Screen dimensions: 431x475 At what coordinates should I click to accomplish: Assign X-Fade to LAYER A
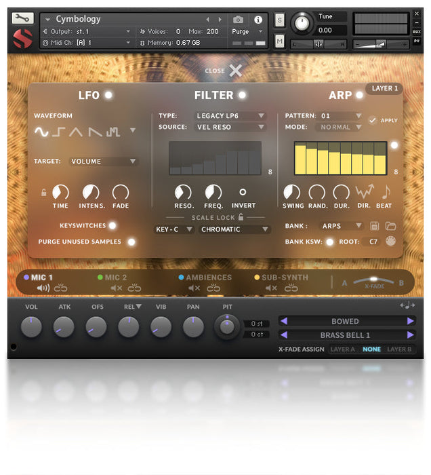pos(342,349)
